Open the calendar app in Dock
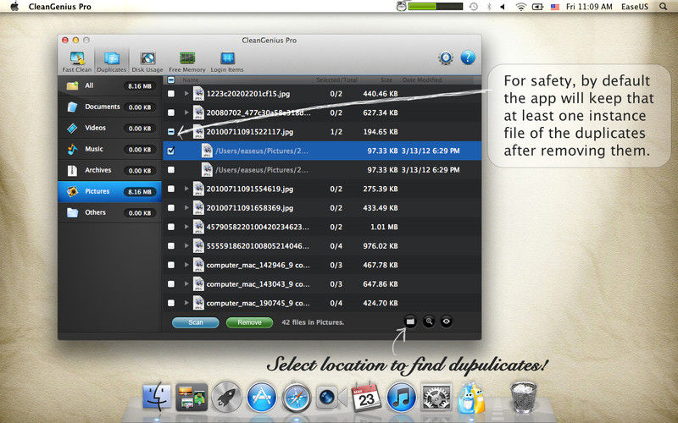Image resolution: width=678 pixels, height=423 pixels. pos(366,396)
